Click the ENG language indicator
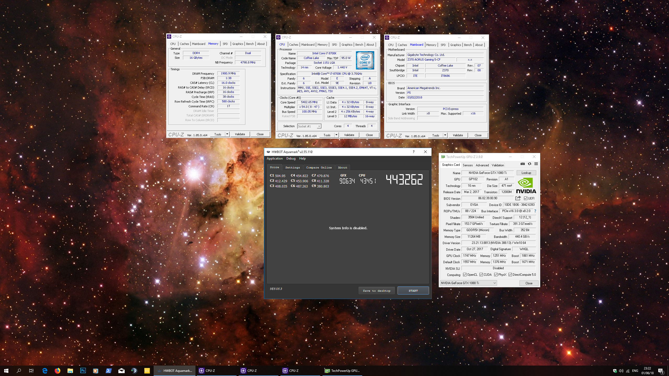Viewport: 669px width, 376px height. coord(635,371)
